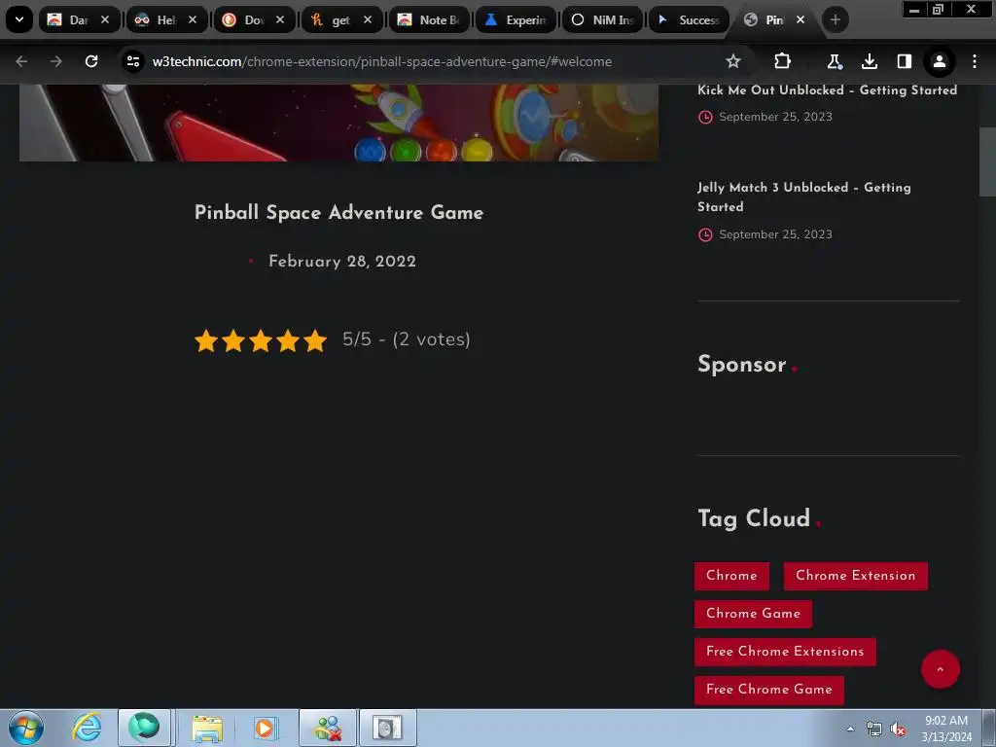
Task: Open a new browser tab
Action: [x=836, y=19]
